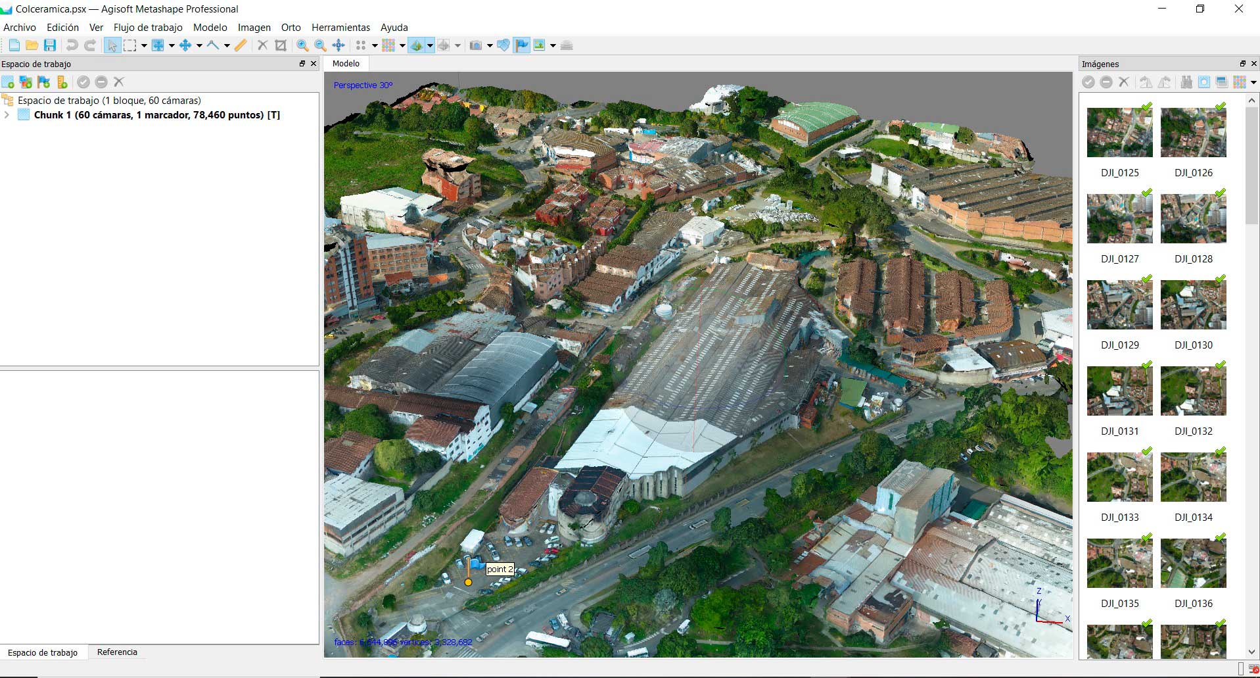Open the thumbnail view dropdown in Imágenes panel
The width and height of the screenshot is (1260, 678).
tap(1253, 83)
